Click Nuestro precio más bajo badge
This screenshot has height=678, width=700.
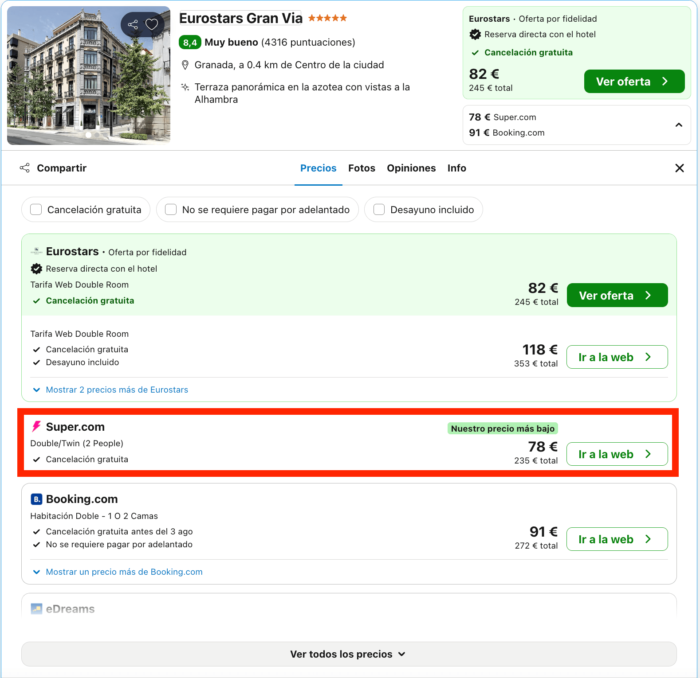pos(503,429)
